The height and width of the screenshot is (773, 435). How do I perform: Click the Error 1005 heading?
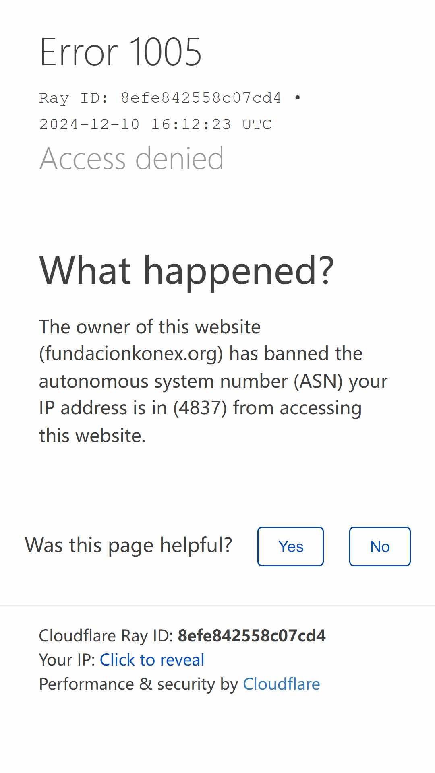[120, 52]
